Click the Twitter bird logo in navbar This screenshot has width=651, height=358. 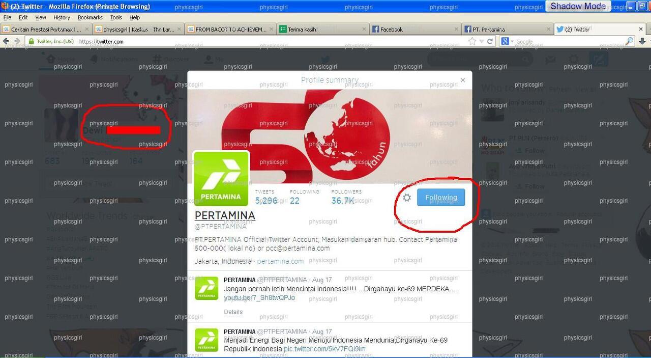pos(325,60)
